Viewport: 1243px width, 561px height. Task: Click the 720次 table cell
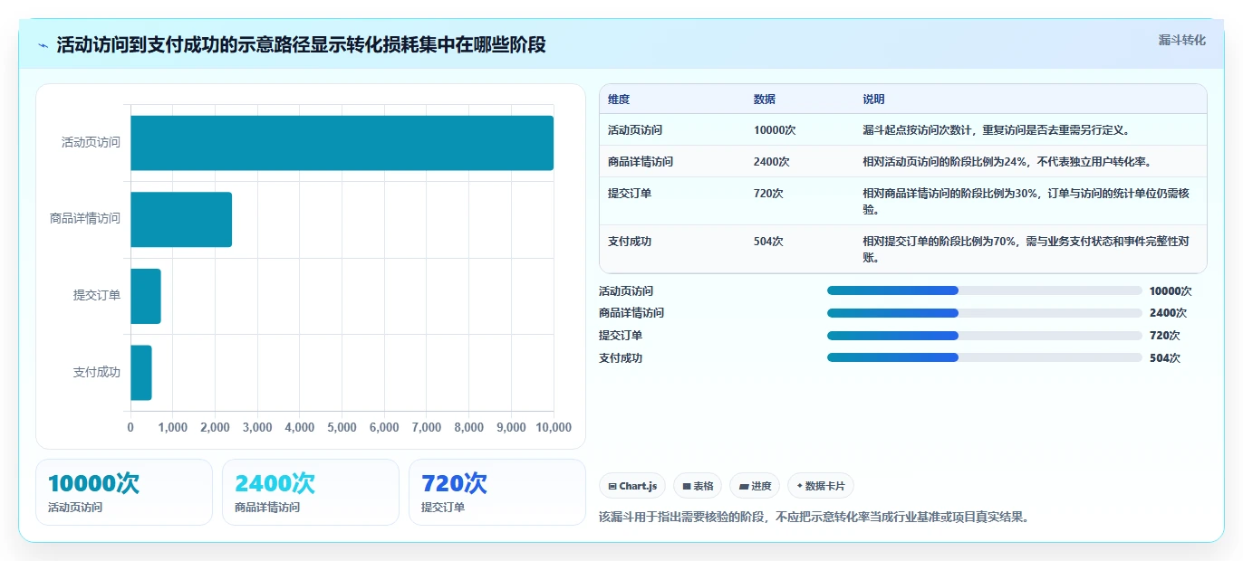pos(768,194)
